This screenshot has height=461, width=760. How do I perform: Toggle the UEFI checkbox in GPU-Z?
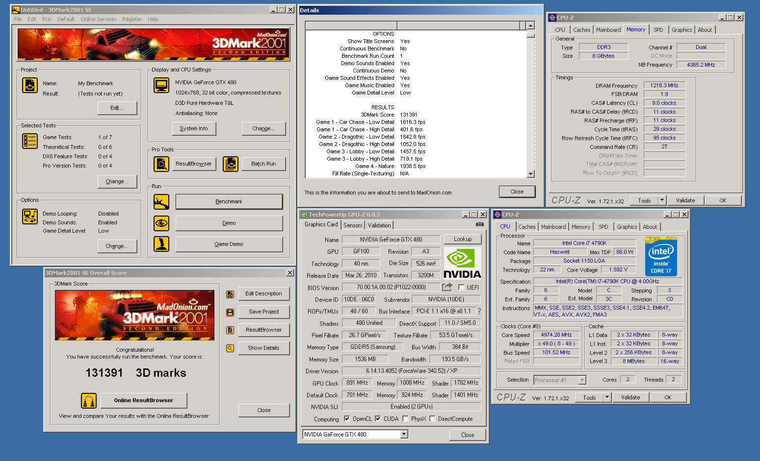click(x=461, y=288)
